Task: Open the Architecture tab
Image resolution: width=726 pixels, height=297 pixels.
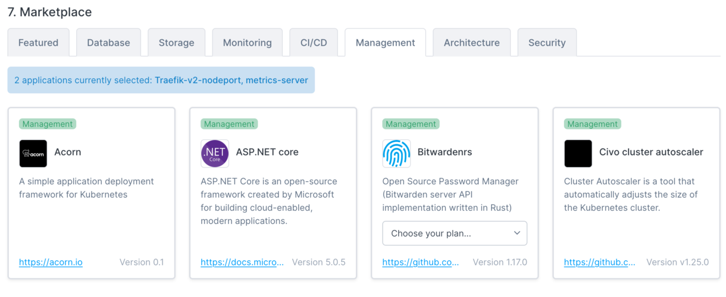Action: (x=471, y=43)
